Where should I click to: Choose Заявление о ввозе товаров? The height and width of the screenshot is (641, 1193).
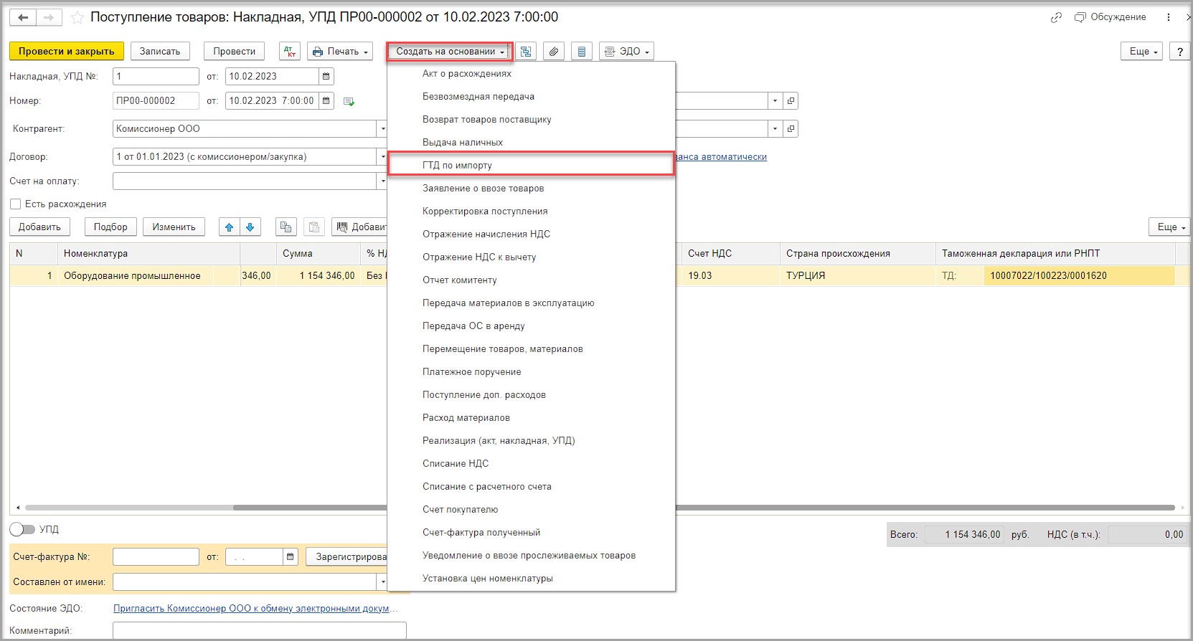[x=531, y=189]
